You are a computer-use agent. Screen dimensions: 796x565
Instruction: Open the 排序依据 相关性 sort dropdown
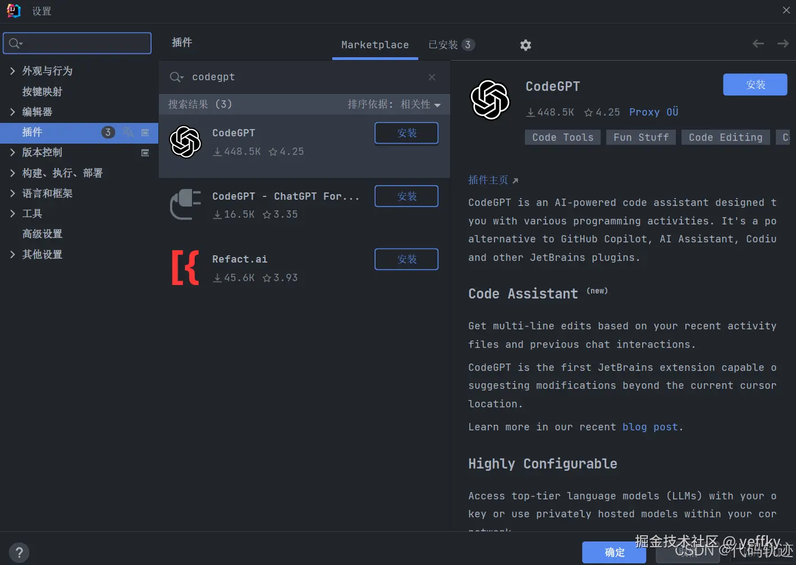394,104
